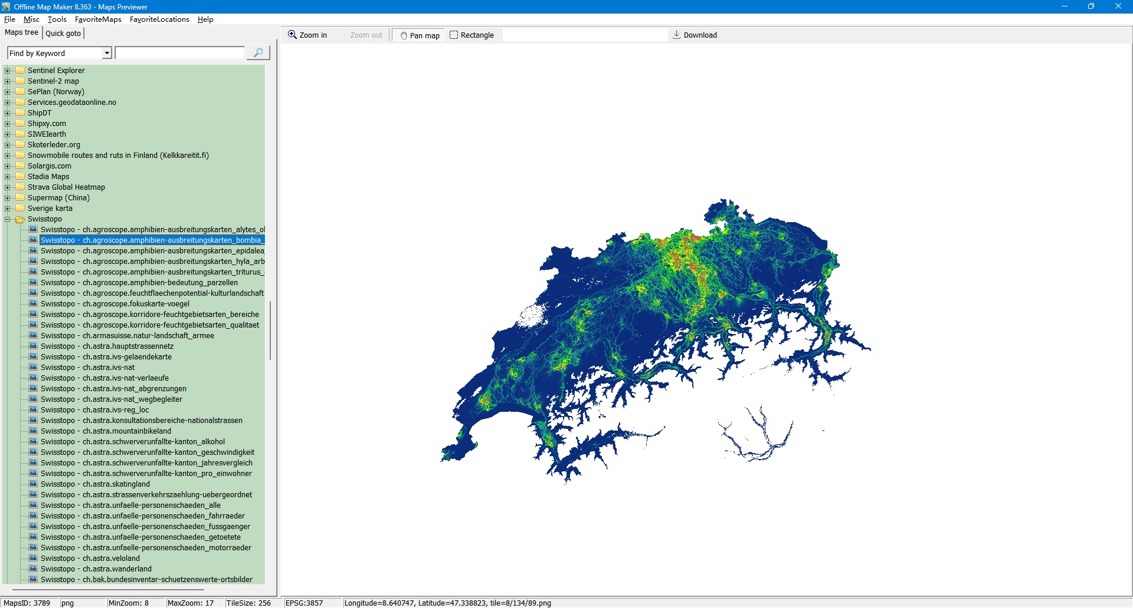Click the Zoom out button
The image size is (1133, 608).
click(x=366, y=35)
